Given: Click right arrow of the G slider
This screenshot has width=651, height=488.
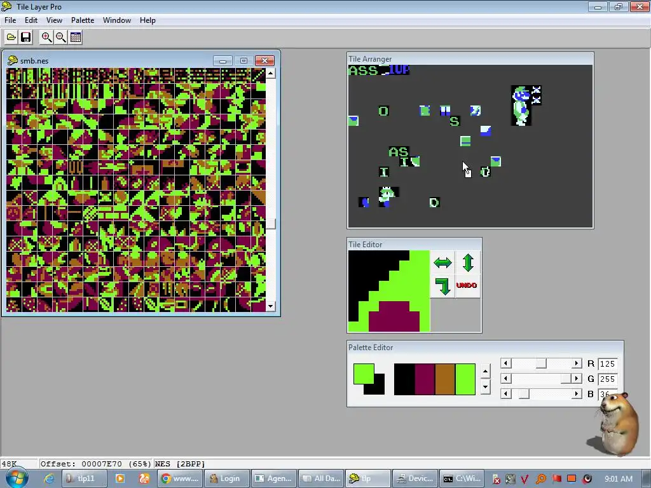Looking at the screenshot, I should [x=576, y=379].
